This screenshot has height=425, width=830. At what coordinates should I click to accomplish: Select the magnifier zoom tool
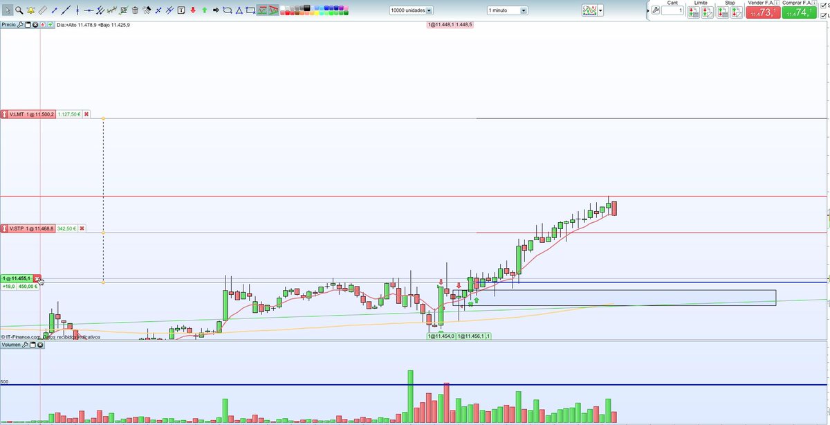(x=19, y=10)
